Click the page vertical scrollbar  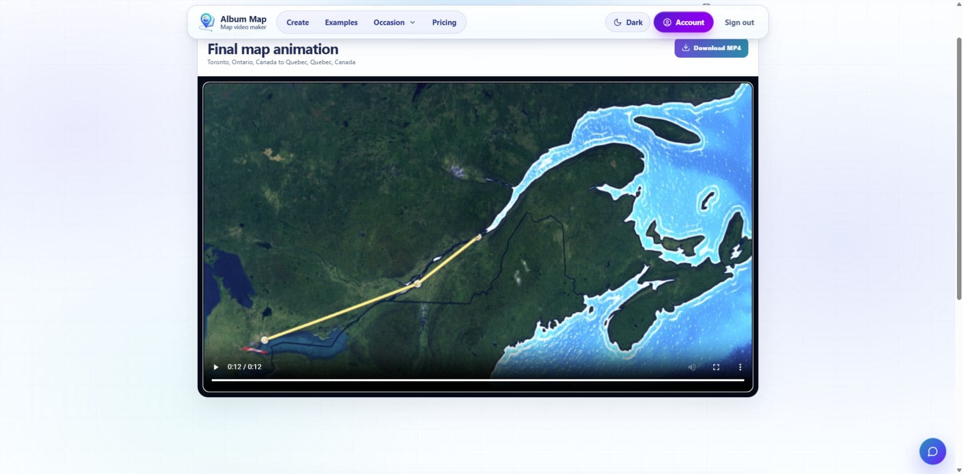(x=958, y=169)
